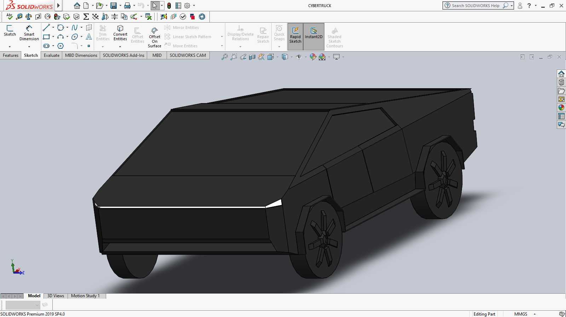Open the 3D Views tab
This screenshot has height=317, width=566.
56,296
